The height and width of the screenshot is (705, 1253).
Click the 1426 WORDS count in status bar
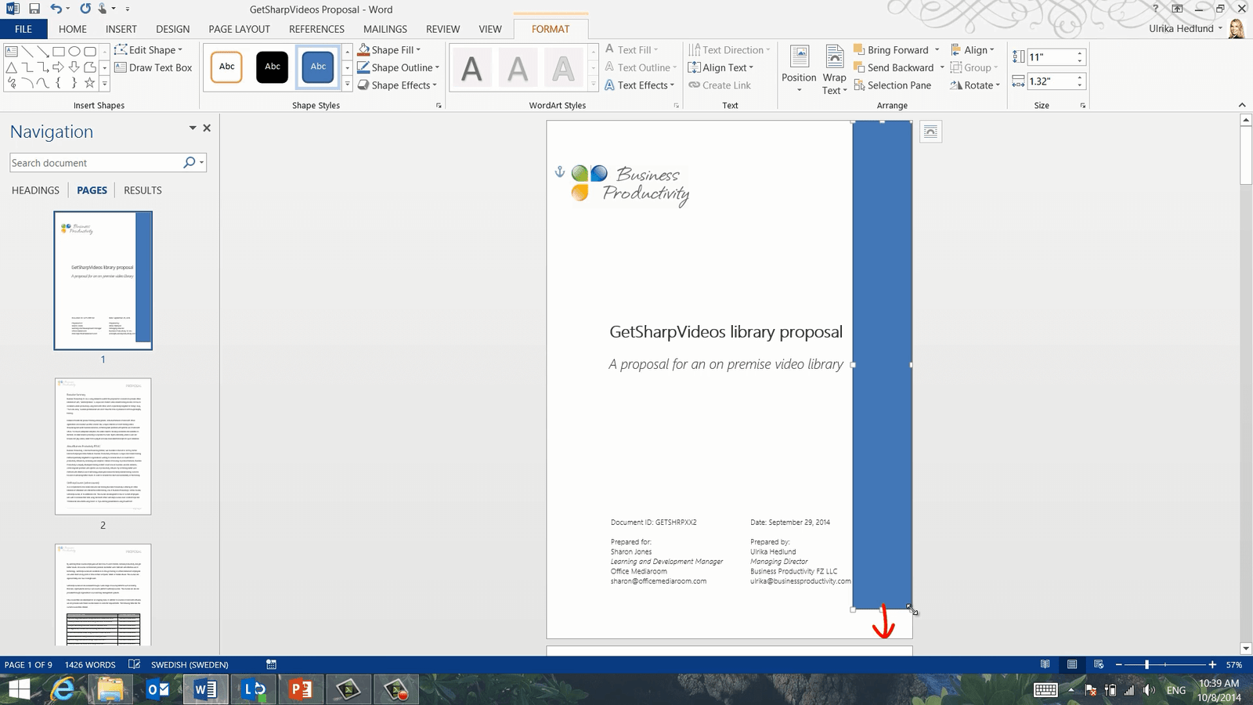pos(90,664)
